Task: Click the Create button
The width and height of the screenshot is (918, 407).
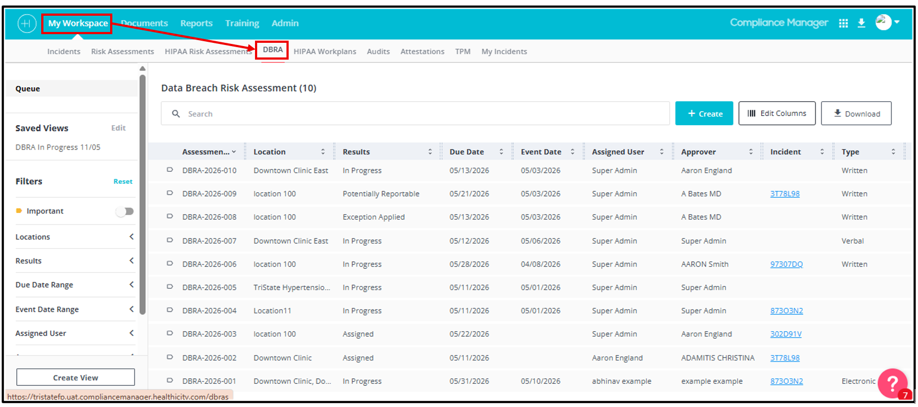Action: pyautogui.click(x=704, y=113)
